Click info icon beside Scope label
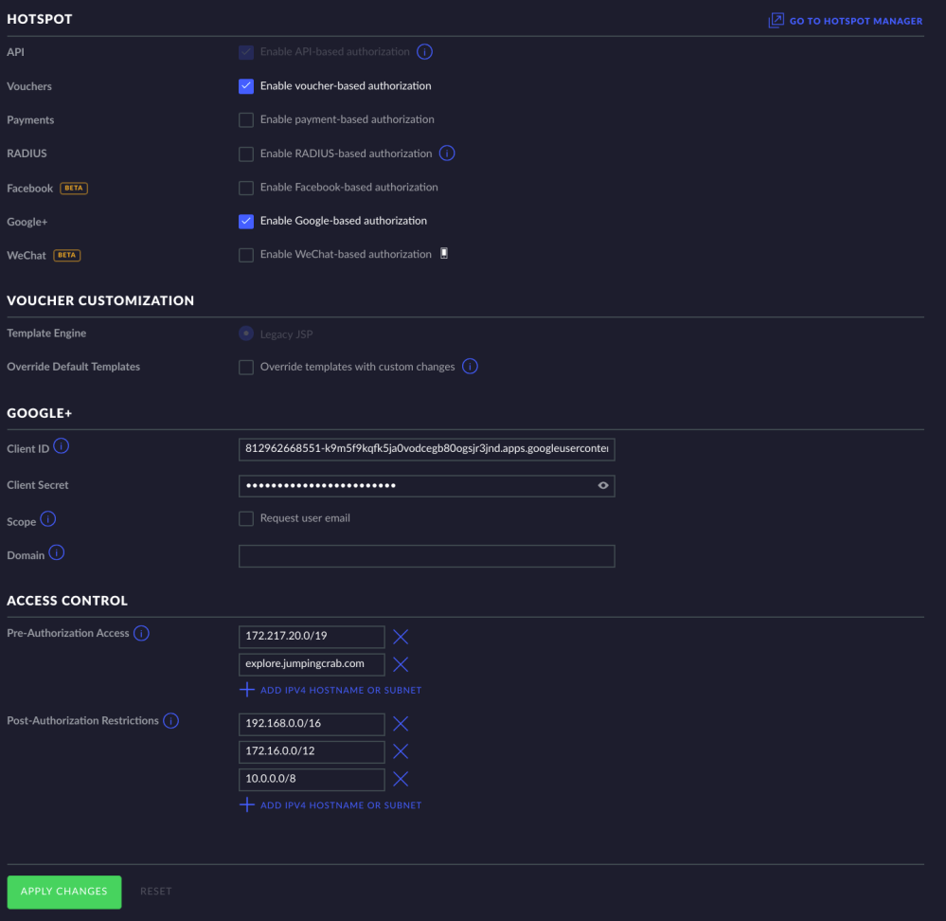The height and width of the screenshot is (921, 946). (47, 519)
